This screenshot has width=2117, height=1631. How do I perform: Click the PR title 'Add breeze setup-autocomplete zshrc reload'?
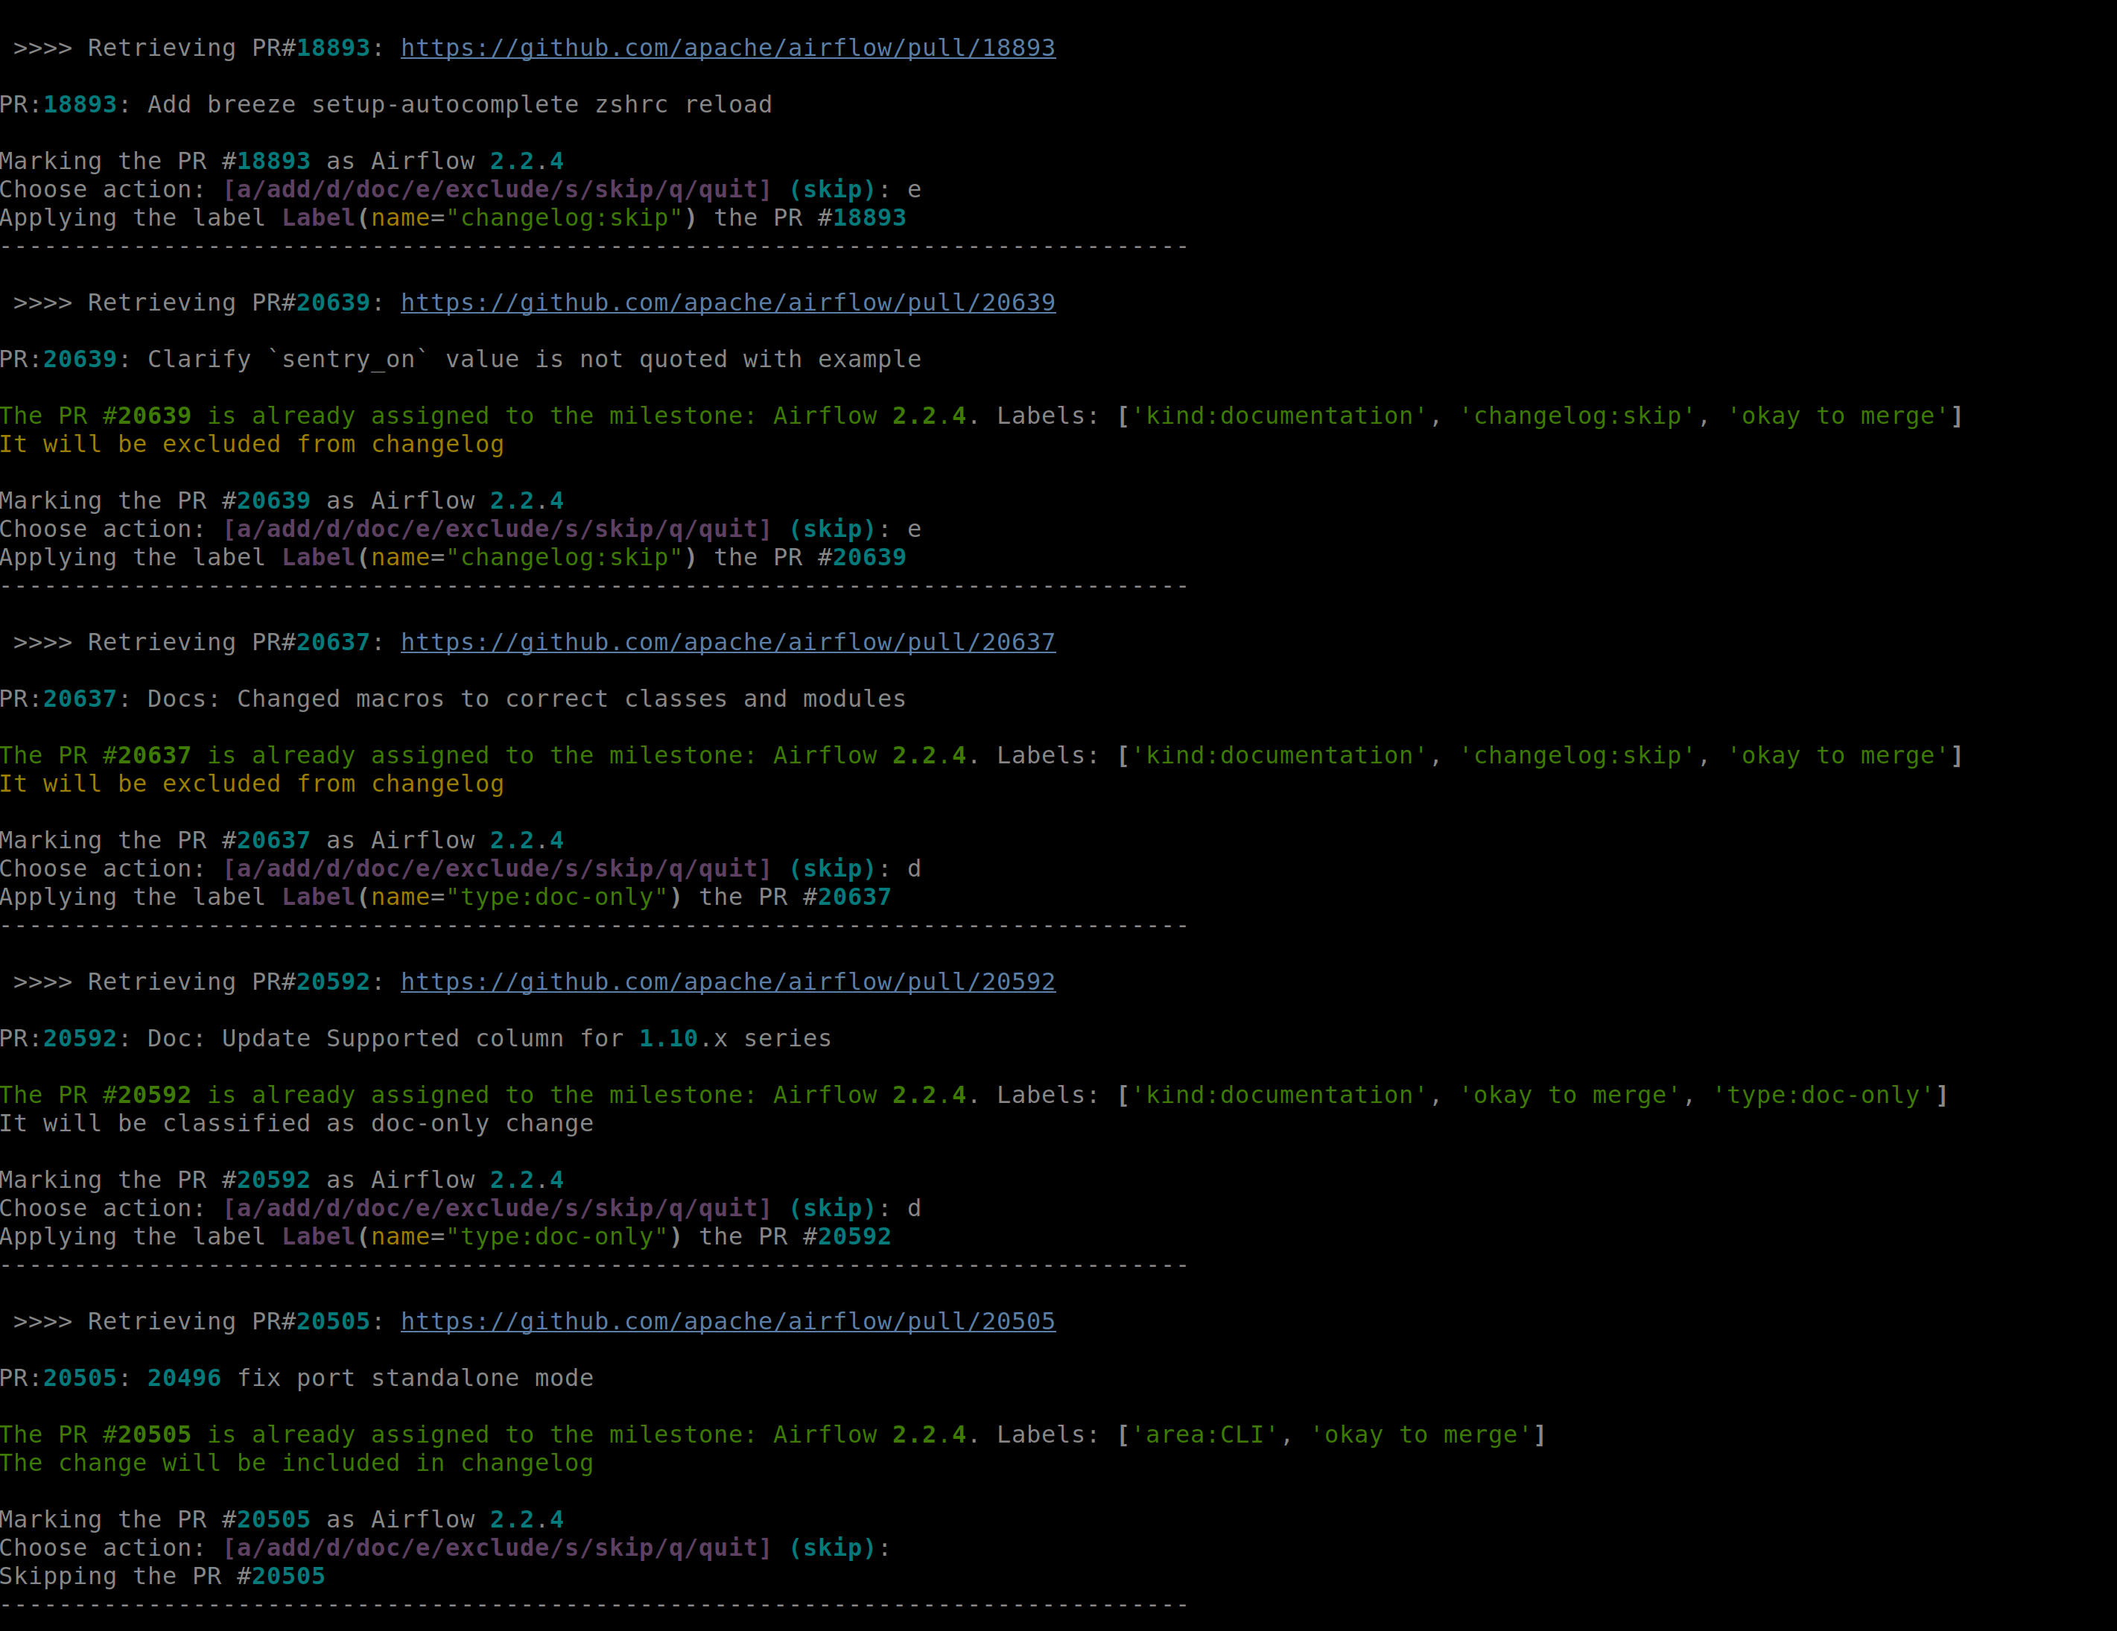[x=460, y=105]
